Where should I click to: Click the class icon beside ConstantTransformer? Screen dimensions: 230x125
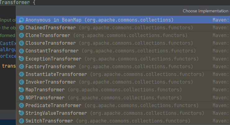(x=21, y=51)
